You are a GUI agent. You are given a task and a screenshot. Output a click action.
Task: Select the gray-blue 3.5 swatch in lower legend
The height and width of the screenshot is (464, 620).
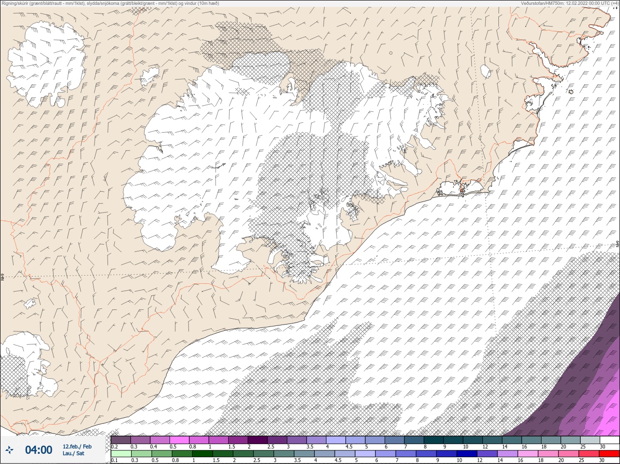coord(304,454)
